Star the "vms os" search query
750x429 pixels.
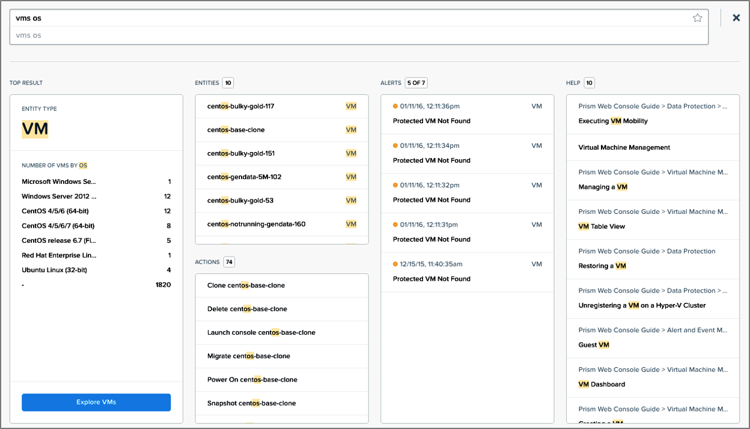coord(697,17)
